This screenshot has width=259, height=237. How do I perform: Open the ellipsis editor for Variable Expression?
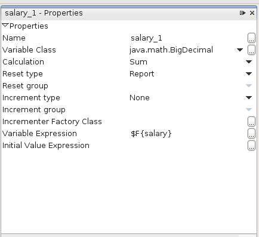tap(251, 134)
